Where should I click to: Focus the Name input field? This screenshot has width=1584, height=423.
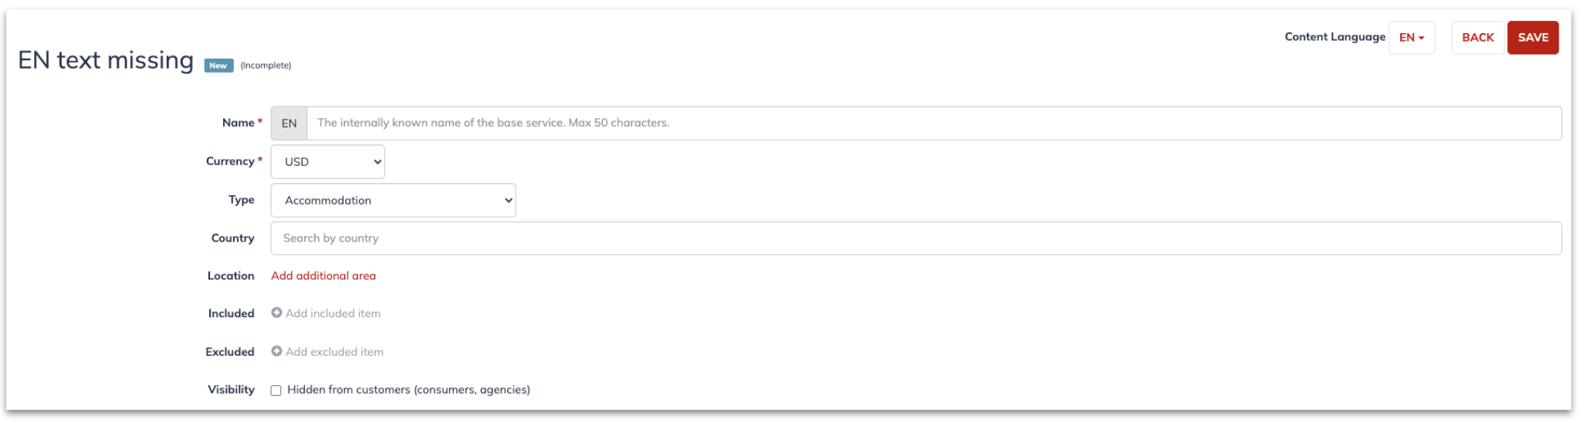pyautogui.click(x=934, y=124)
